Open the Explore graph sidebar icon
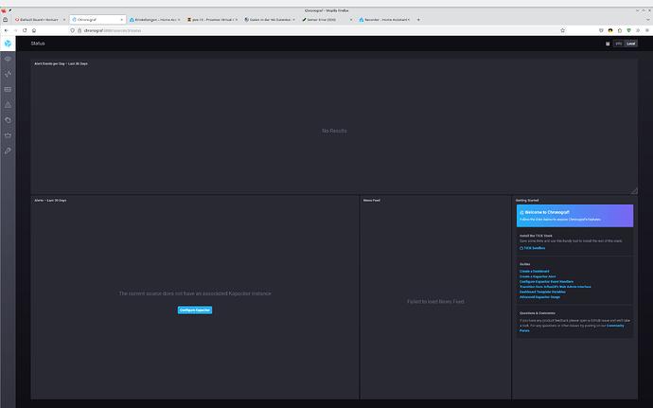Image resolution: width=653 pixels, height=408 pixels. point(8,74)
